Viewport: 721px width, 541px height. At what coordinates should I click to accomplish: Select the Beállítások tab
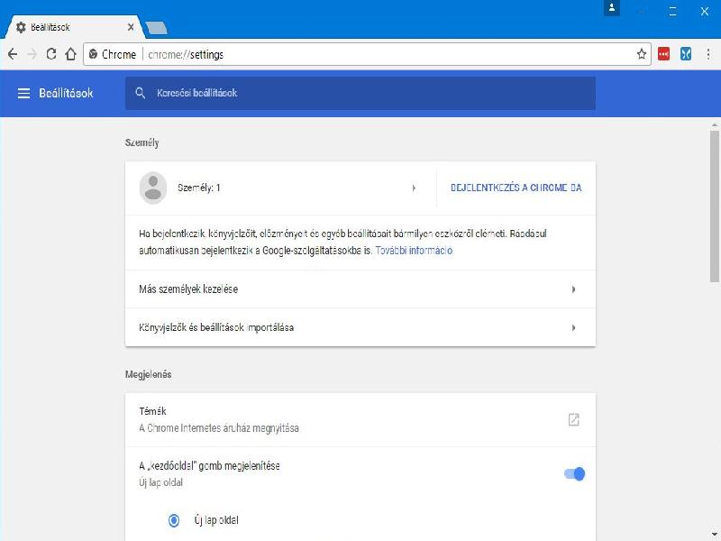[74, 27]
